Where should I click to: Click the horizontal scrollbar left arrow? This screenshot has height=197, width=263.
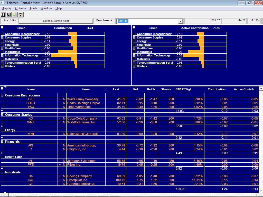tap(2, 195)
